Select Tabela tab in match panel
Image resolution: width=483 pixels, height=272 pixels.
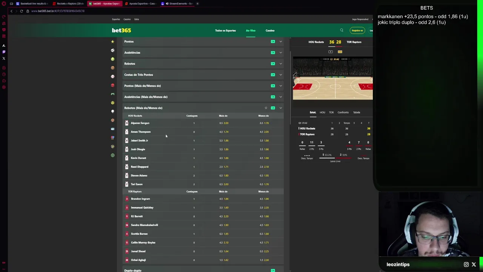point(357,112)
